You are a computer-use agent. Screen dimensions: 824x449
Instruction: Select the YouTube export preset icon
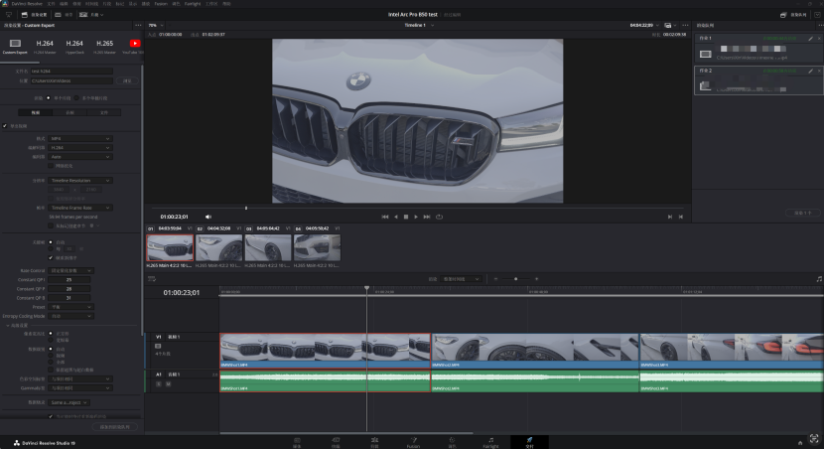tap(135, 44)
